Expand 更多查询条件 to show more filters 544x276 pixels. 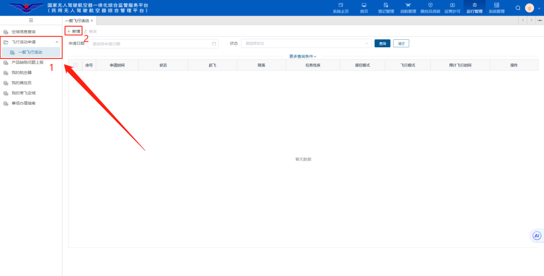coord(303,56)
